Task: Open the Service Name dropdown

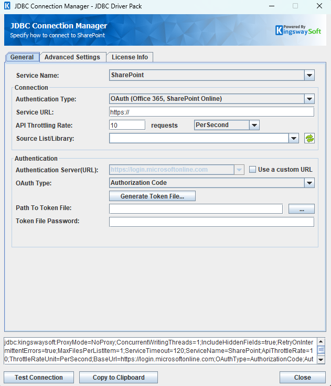Action: tap(309, 75)
